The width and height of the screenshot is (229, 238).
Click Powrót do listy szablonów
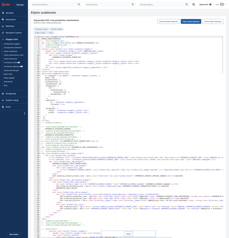click(x=168, y=22)
